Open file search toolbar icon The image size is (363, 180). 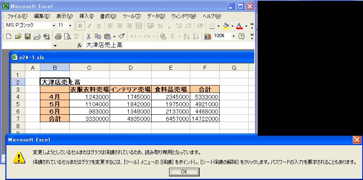coord(46,36)
